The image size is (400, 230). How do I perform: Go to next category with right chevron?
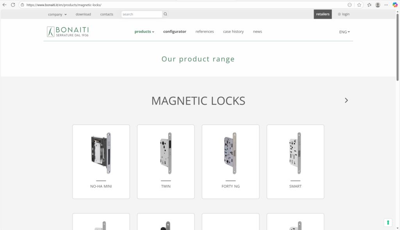pyautogui.click(x=346, y=100)
